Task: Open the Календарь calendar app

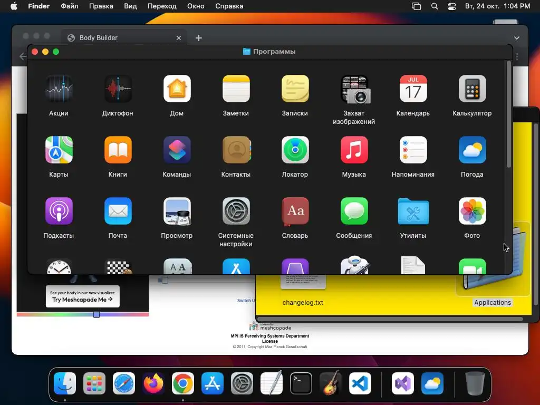Action: (413, 89)
